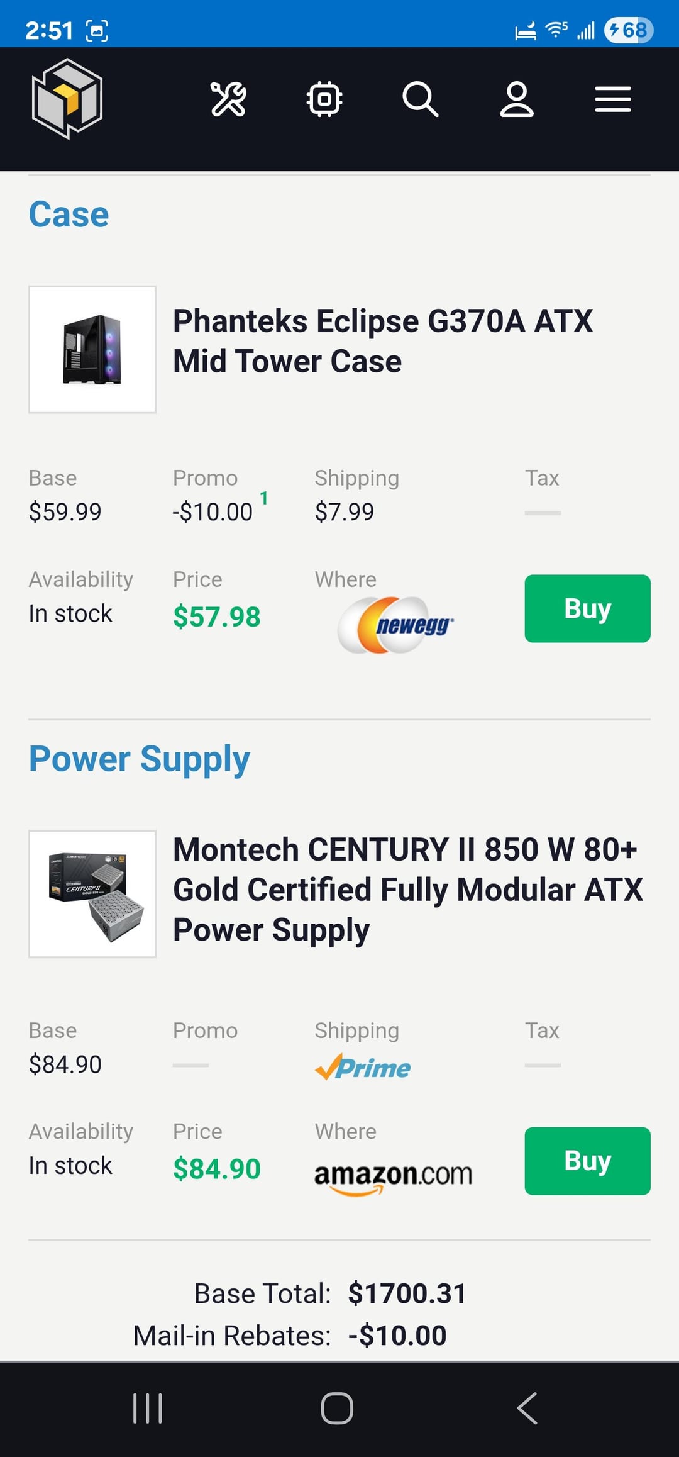Open the hamburger menu
The image size is (679, 1457).
613,99
